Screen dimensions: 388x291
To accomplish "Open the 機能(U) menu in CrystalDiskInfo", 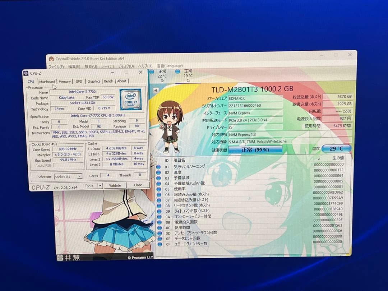I will pyautogui.click(x=91, y=66).
